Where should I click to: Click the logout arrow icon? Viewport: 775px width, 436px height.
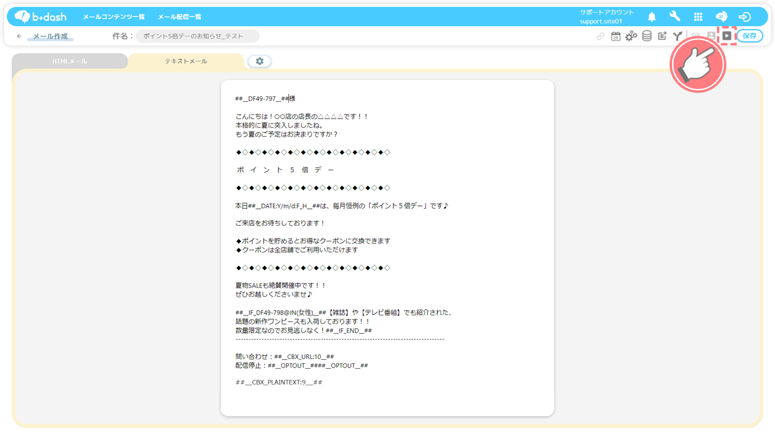(745, 17)
